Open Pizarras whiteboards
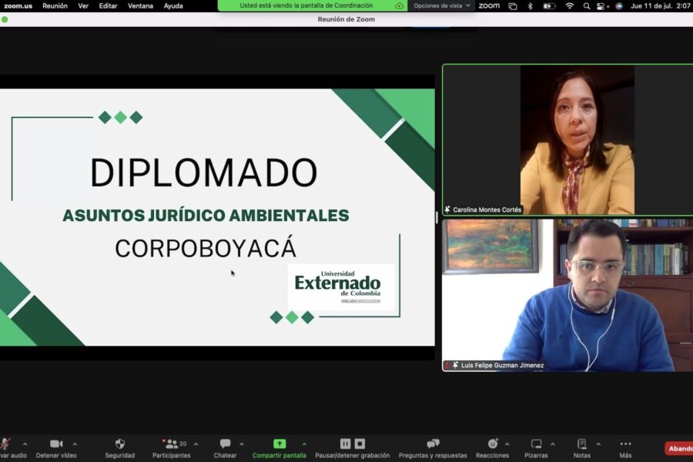693x462 pixels. [x=537, y=444]
